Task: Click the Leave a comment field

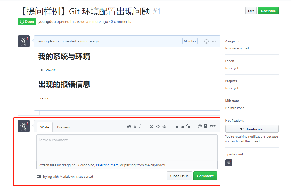Action: (127, 148)
